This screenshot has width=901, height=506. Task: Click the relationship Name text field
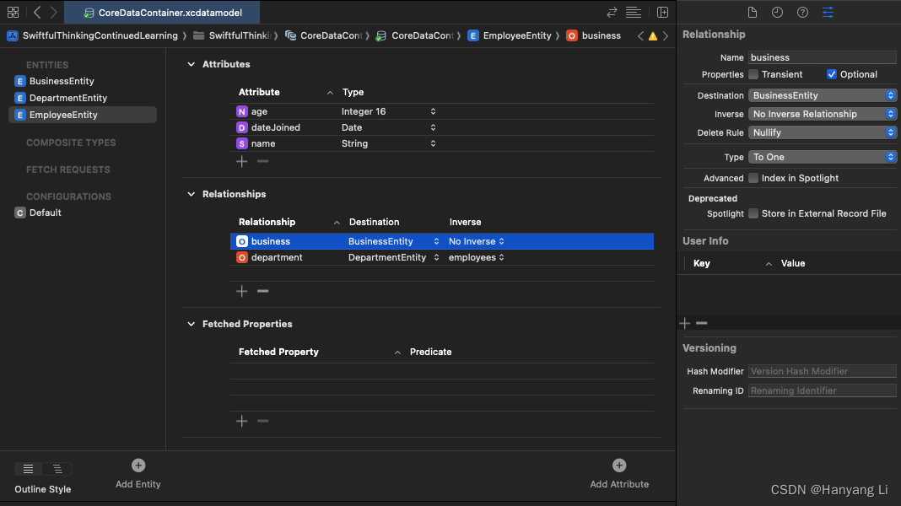coord(823,57)
